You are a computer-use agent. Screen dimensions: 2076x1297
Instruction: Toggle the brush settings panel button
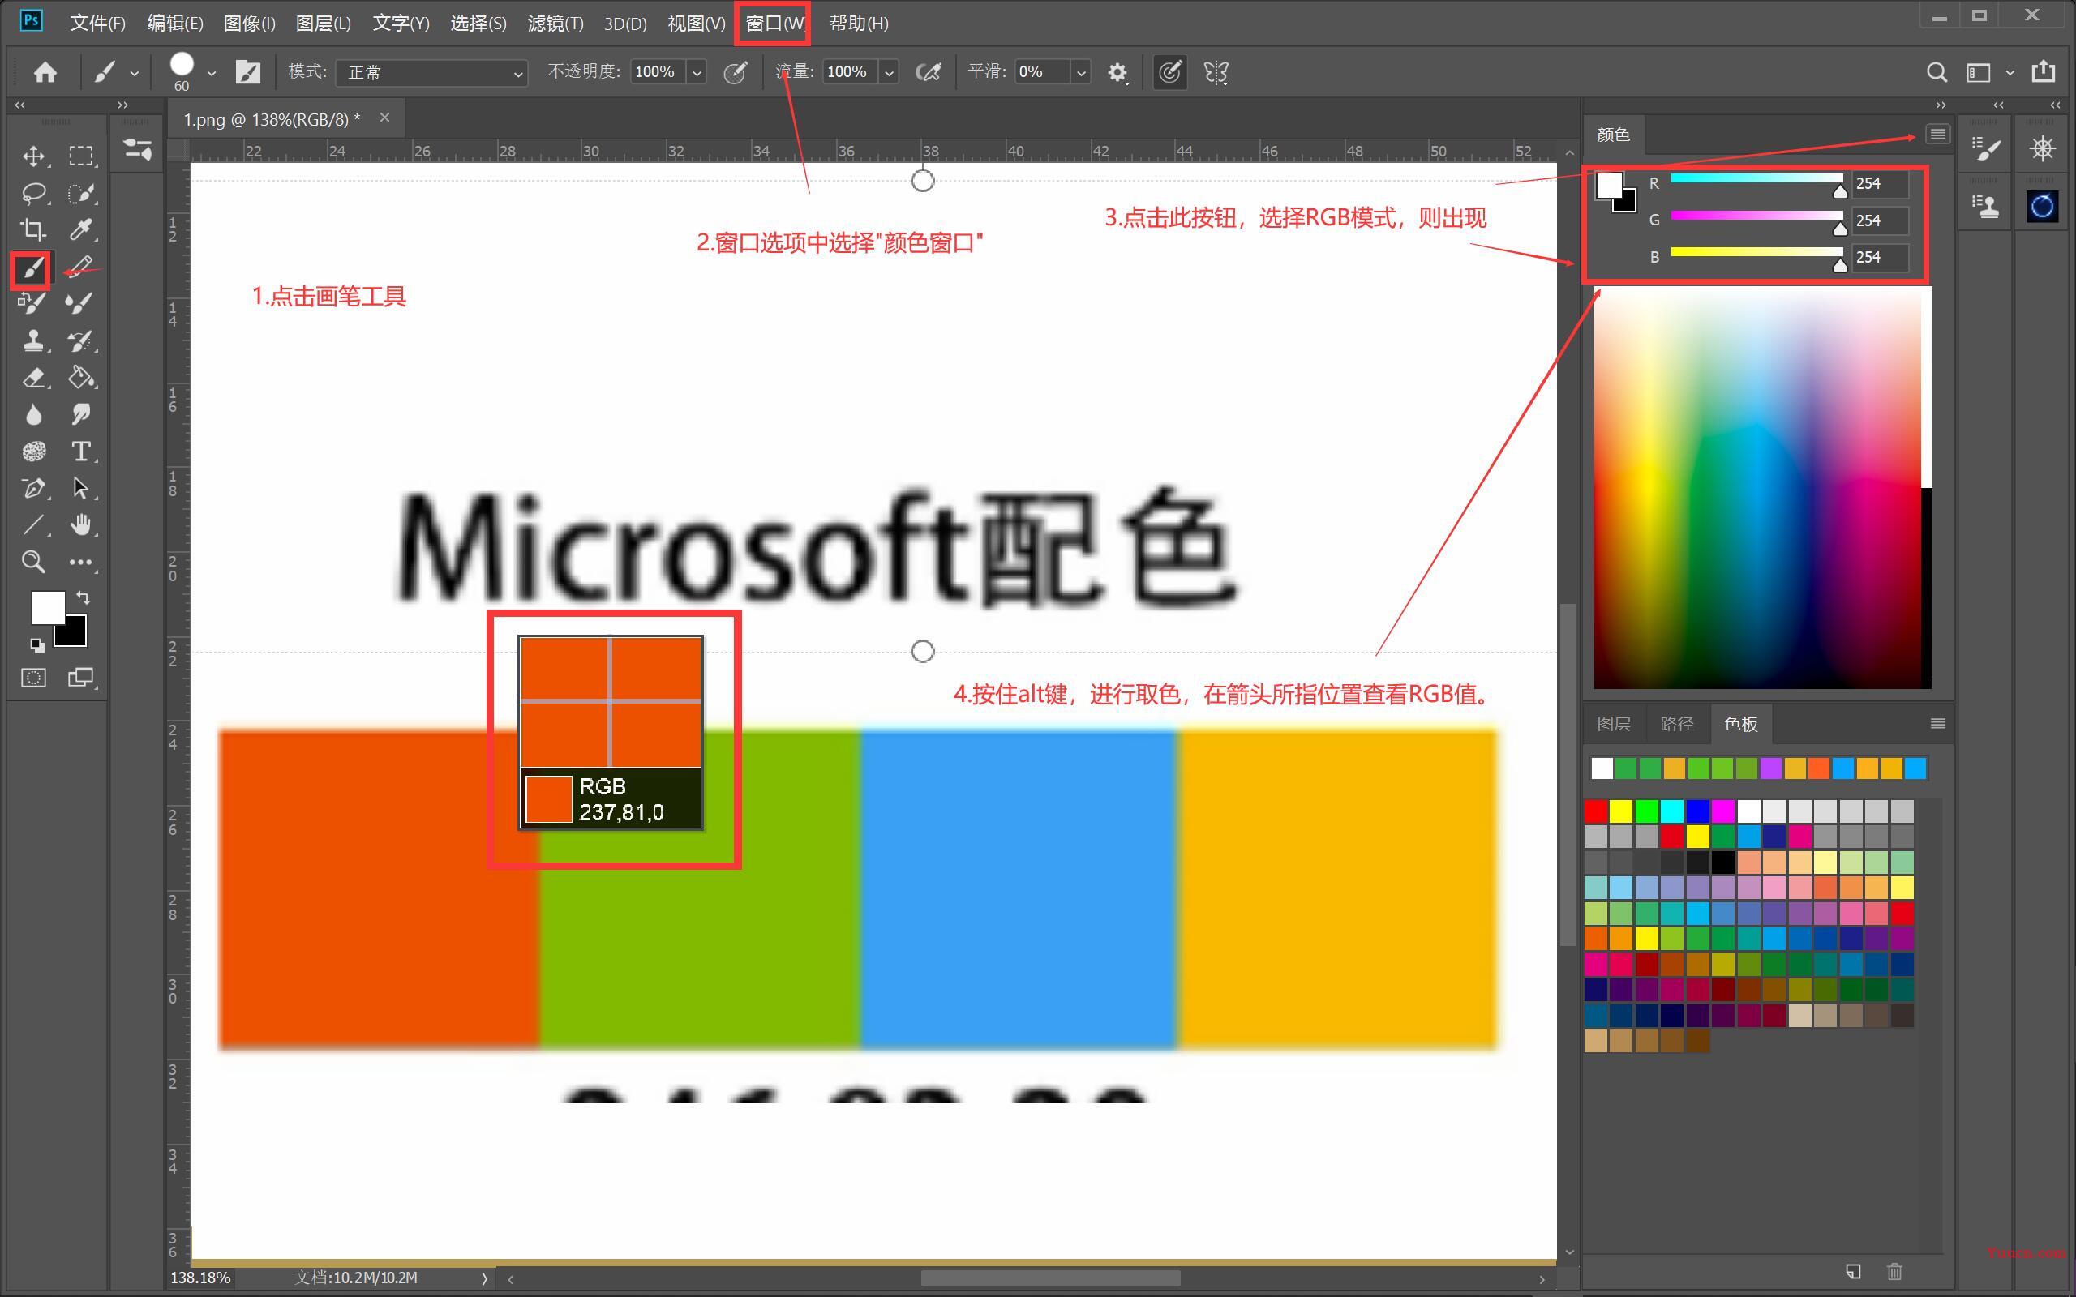248,72
